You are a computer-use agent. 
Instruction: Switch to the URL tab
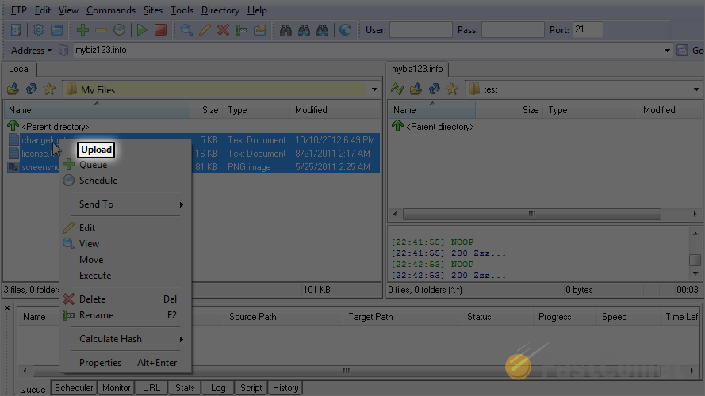(151, 388)
